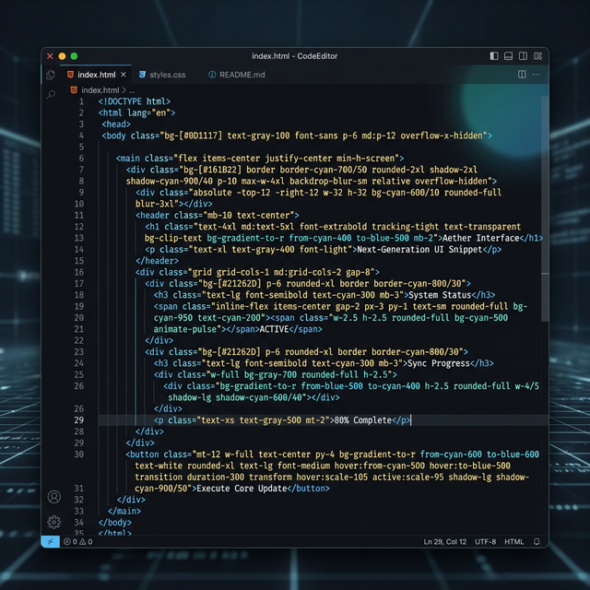Click the "Aether Interface" text in the h1
This screenshot has width=590, height=590.
[481, 238]
